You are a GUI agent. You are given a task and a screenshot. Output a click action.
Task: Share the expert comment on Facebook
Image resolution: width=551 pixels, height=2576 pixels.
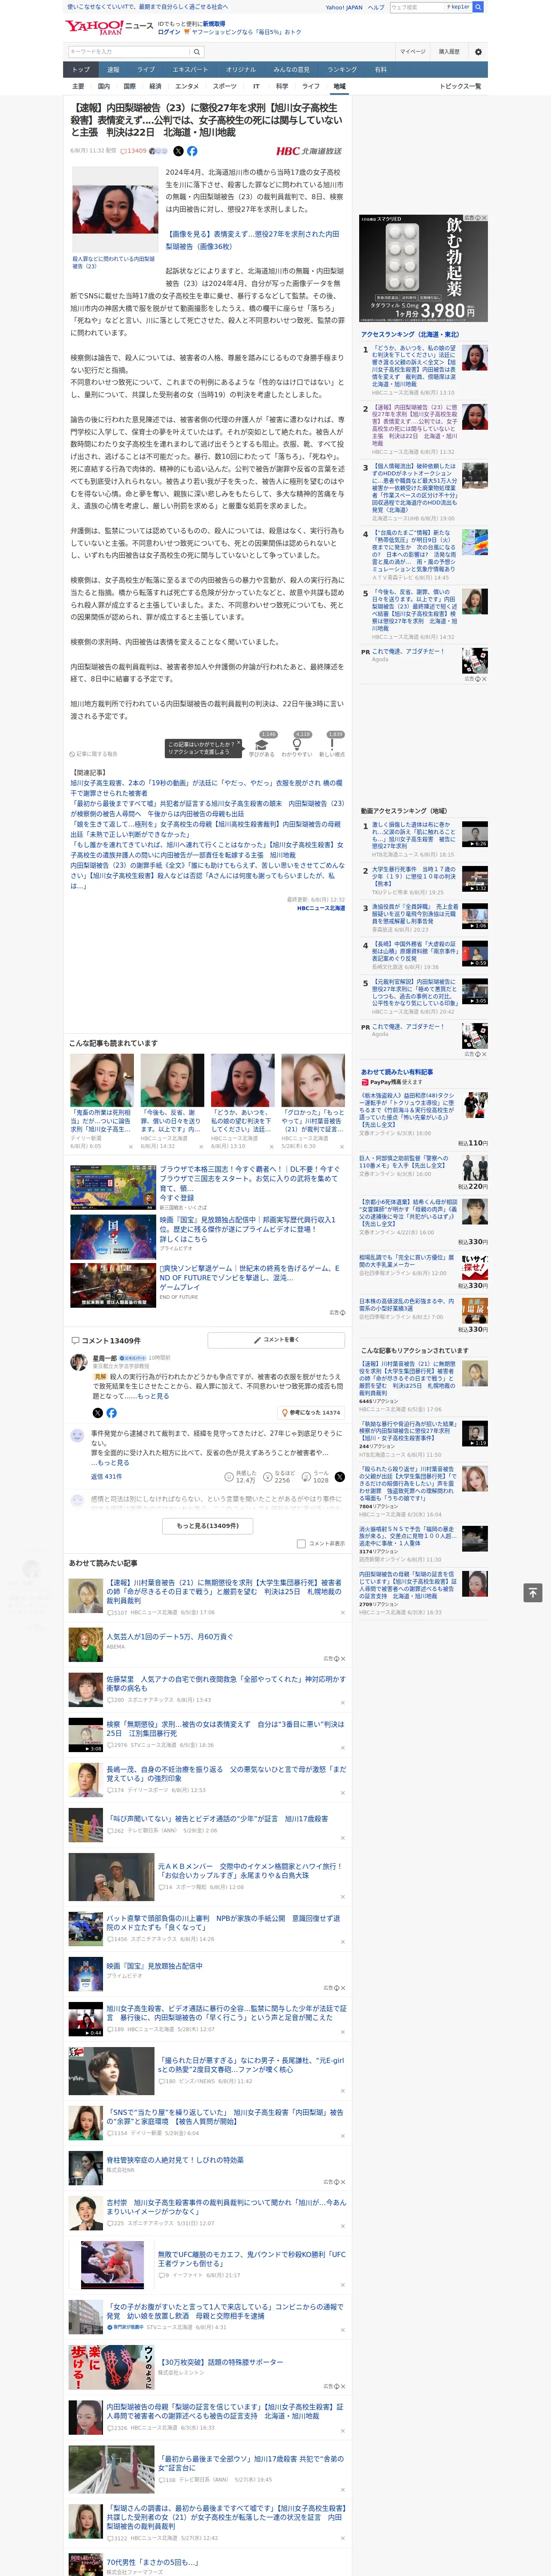111,1413
